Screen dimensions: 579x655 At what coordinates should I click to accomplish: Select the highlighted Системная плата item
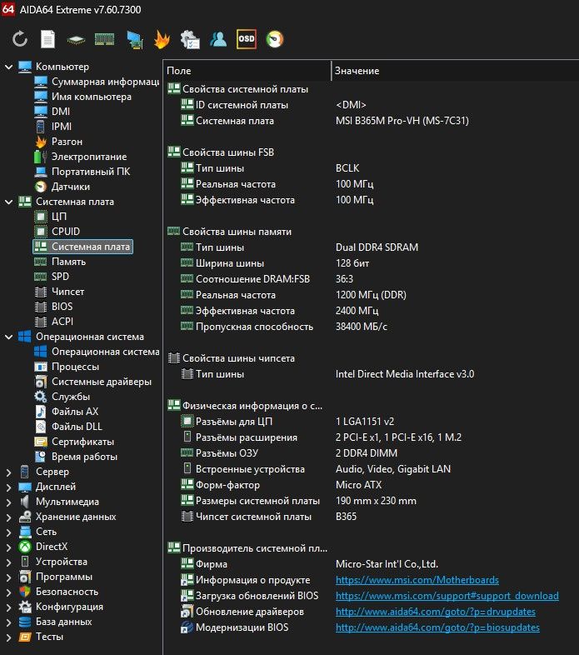[x=82, y=247]
